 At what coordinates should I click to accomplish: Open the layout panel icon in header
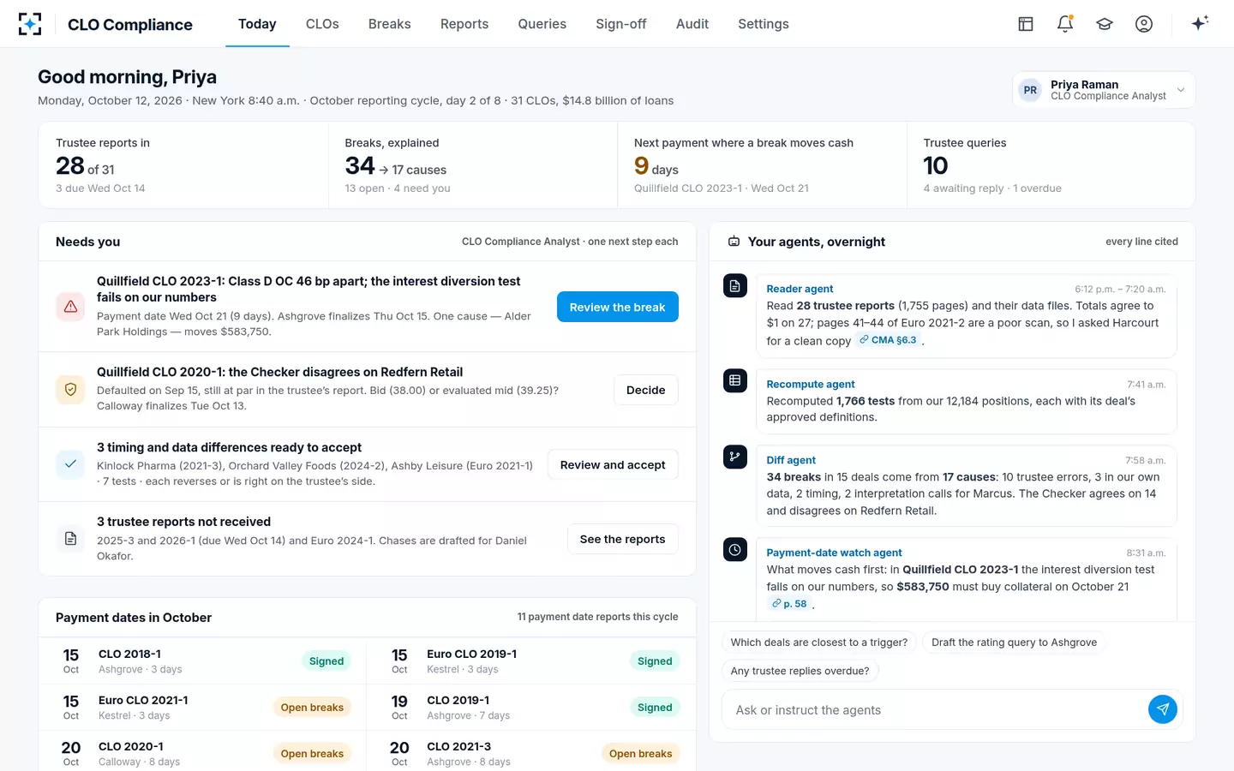[1026, 24]
